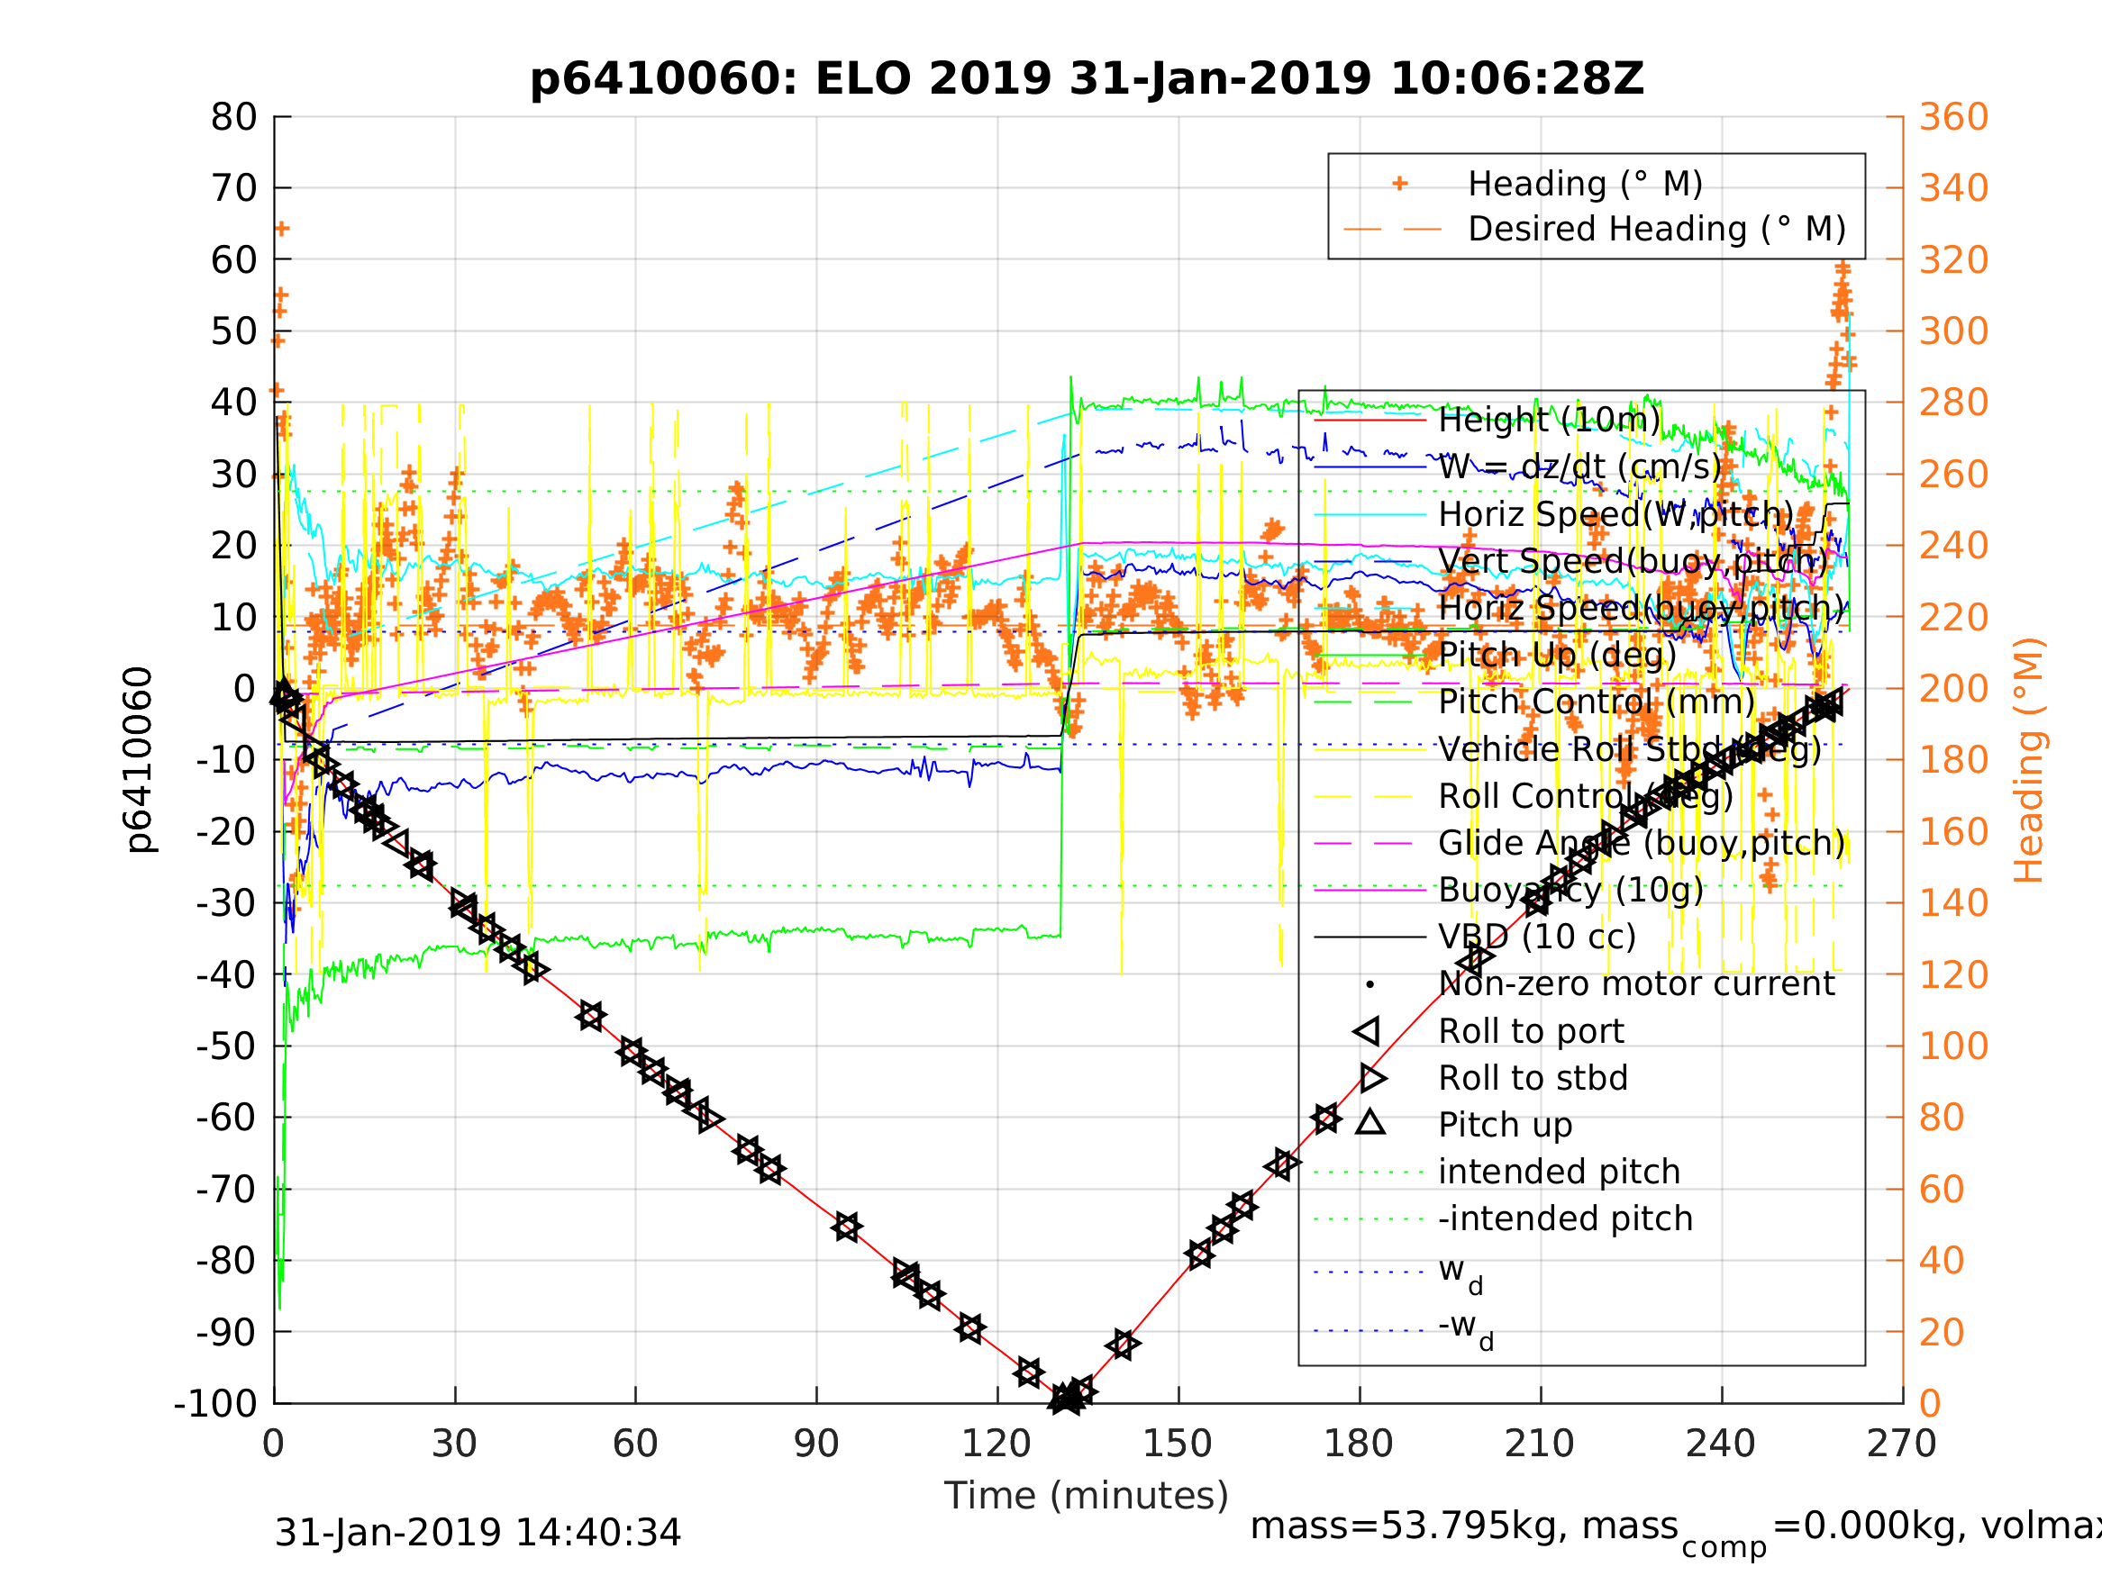Viewport: 2102px width, 1576px height.
Task: Click the orange 'Heading (°M)' right axis label
Action: pyautogui.click(x=2028, y=760)
